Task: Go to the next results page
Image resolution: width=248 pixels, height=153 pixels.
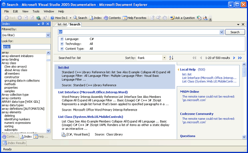Action: click(x=234, y=58)
